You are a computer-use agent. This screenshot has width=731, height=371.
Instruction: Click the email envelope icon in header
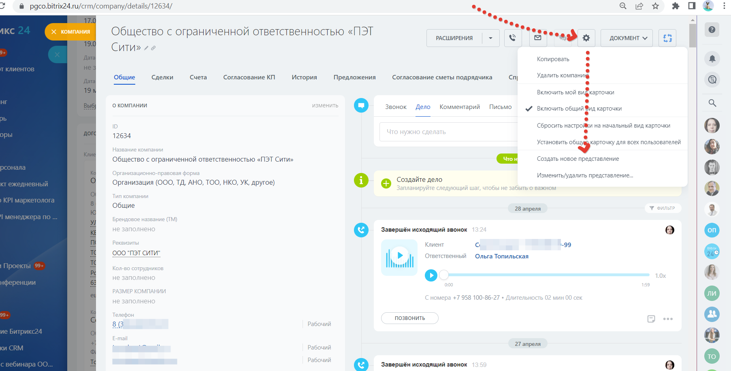[x=538, y=38]
